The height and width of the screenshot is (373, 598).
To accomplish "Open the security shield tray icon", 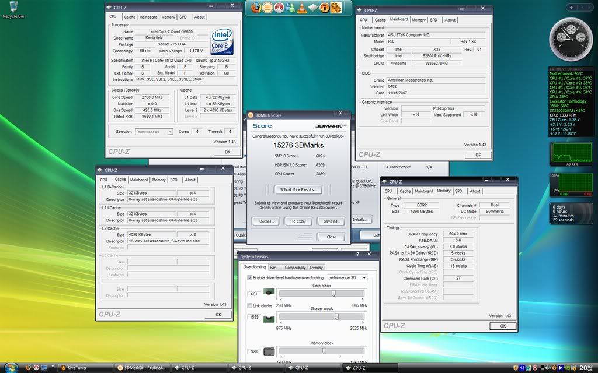I will click(x=516, y=368).
